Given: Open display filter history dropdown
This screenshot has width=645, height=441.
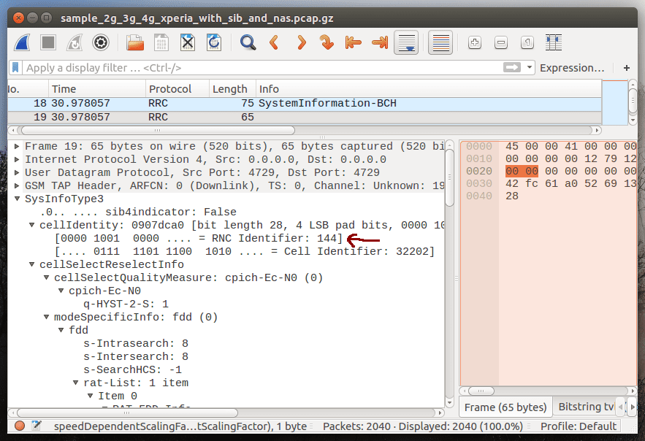Looking at the screenshot, I should (x=530, y=68).
